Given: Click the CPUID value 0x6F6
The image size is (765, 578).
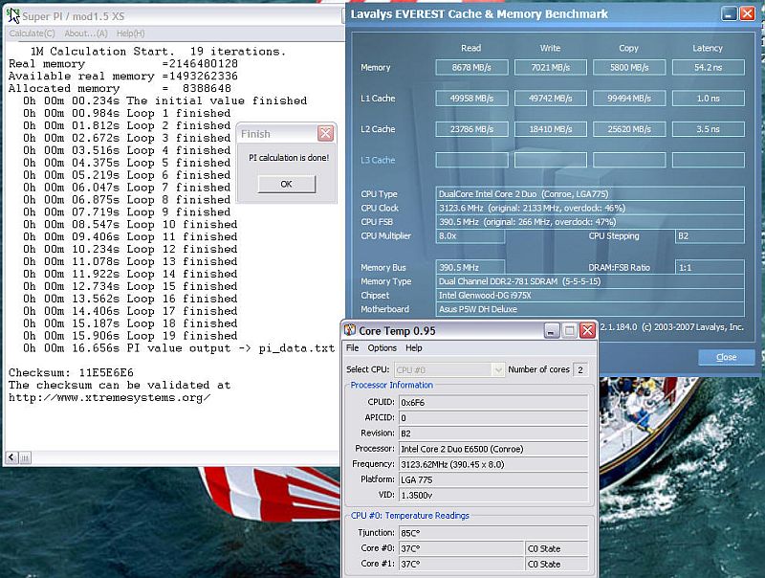Looking at the screenshot, I should 493,402.
